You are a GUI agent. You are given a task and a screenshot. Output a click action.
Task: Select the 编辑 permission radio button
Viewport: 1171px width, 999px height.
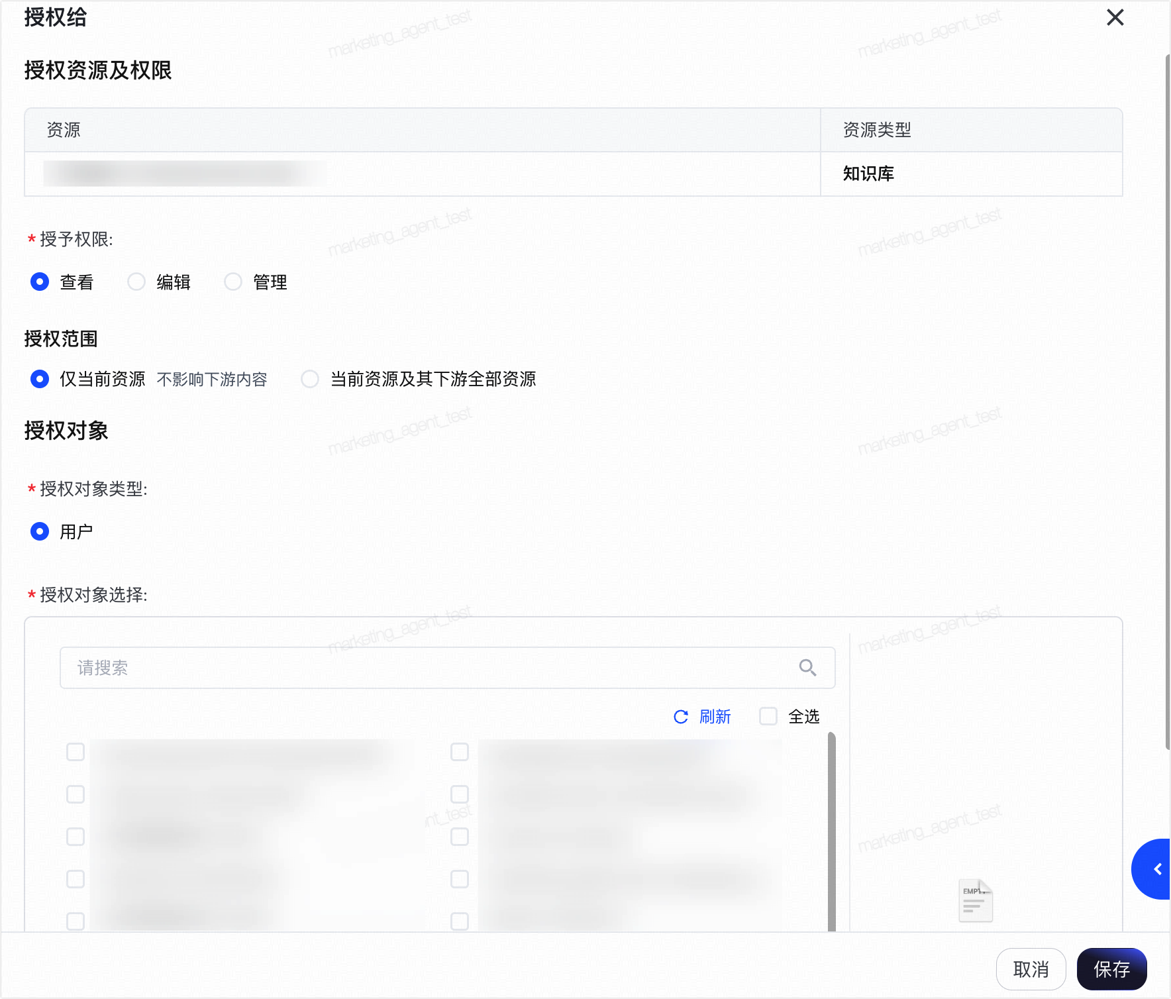(136, 282)
